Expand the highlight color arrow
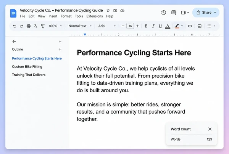The height and width of the screenshot is (154, 229). pos(182,26)
